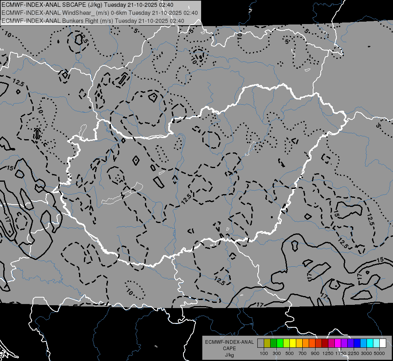Click the gray swatch in the CAPE legend

pos(261,343)
